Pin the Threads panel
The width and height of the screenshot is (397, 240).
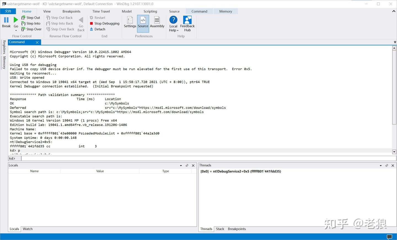387,165
